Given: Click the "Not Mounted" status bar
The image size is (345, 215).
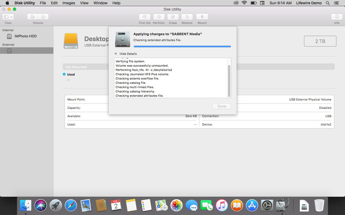Looking at the screenshot, I should [x=199, y=67].
